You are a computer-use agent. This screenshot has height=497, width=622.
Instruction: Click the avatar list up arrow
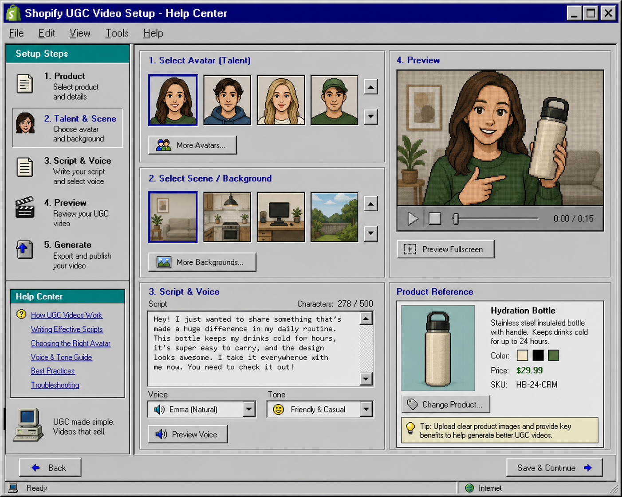pyautogui.click(x=371, y=87)
